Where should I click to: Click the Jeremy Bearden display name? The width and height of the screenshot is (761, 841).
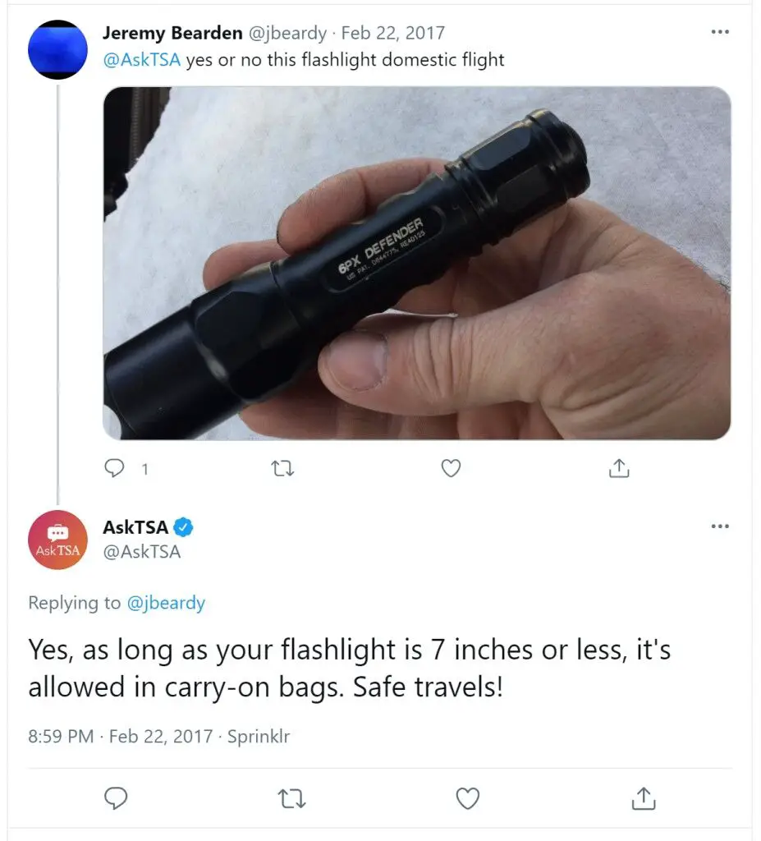click(172, 34)
